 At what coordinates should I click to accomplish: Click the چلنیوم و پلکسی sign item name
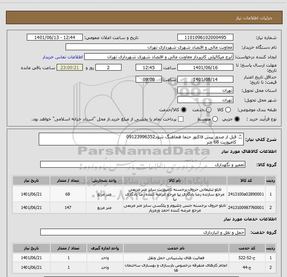175,207
